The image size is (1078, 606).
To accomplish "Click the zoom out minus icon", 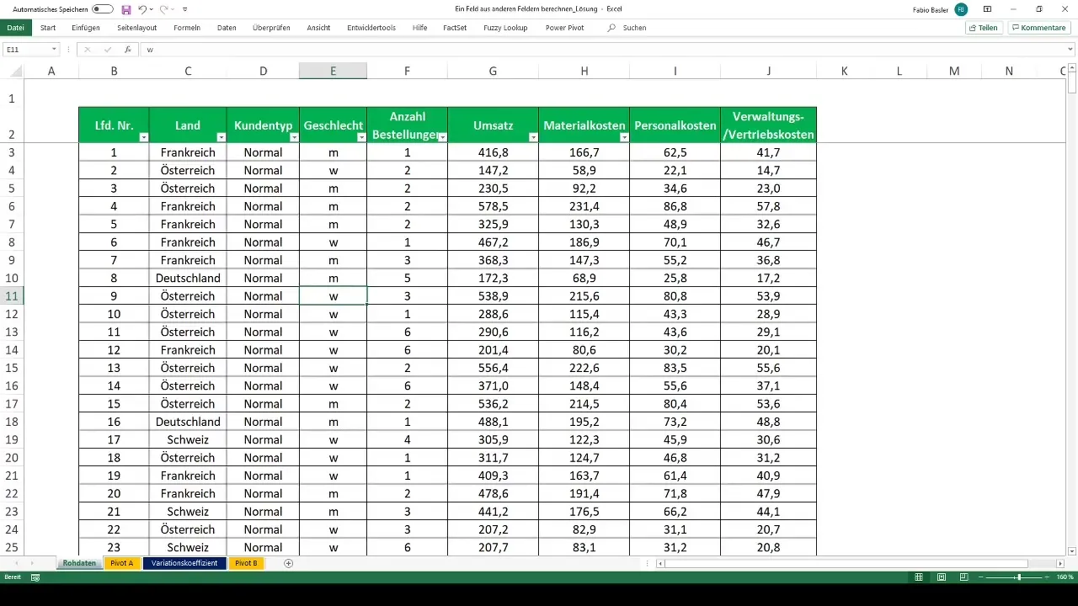I will (x=981, y=577).
